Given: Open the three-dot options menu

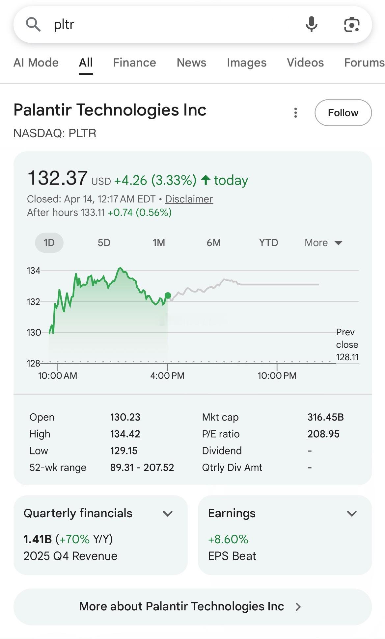Looking at the screenshot, I should (295, 113).
